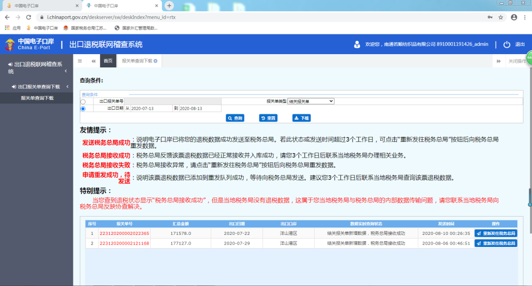This screenshot has width=532, height=286.
Task: Click the export date 2020-07-22
Action: coord(237,233)
